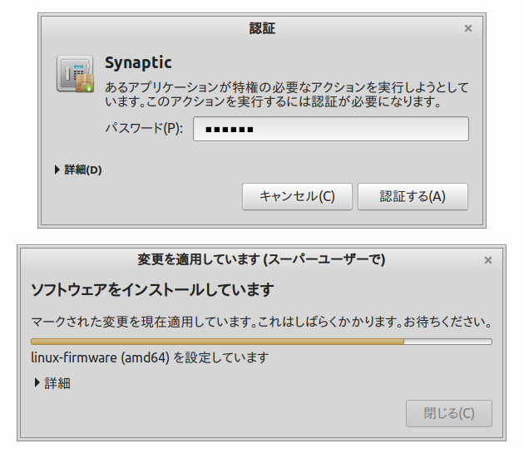
Task: Expand 詳細 under the linux-firmware status
Action: coord(52,383)
